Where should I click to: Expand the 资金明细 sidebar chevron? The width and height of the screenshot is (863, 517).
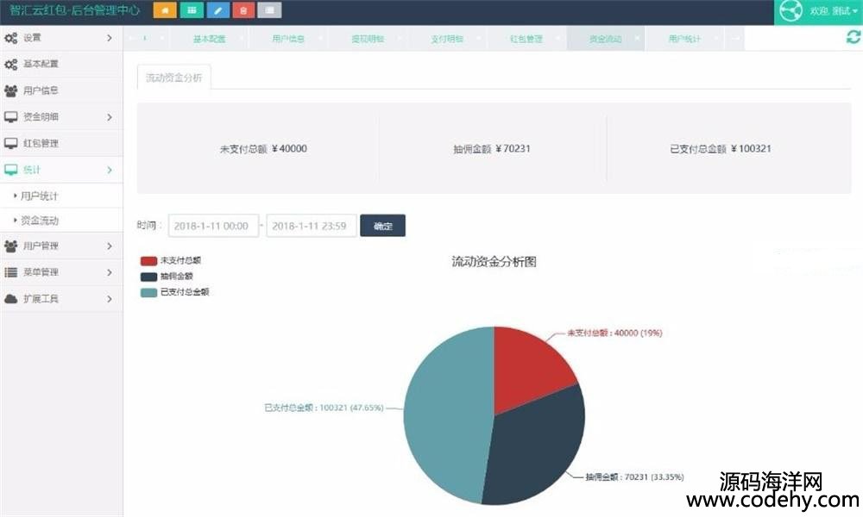click(110, 117)
